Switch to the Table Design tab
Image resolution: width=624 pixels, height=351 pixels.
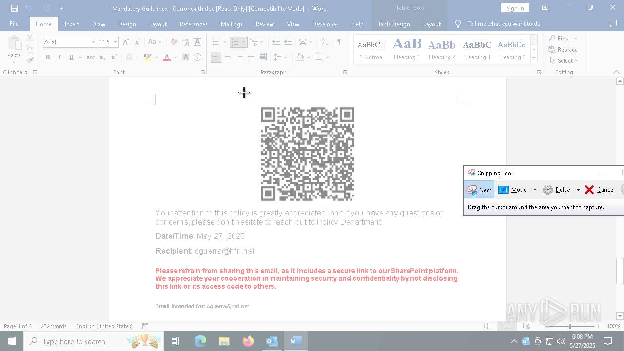(393, 24)
